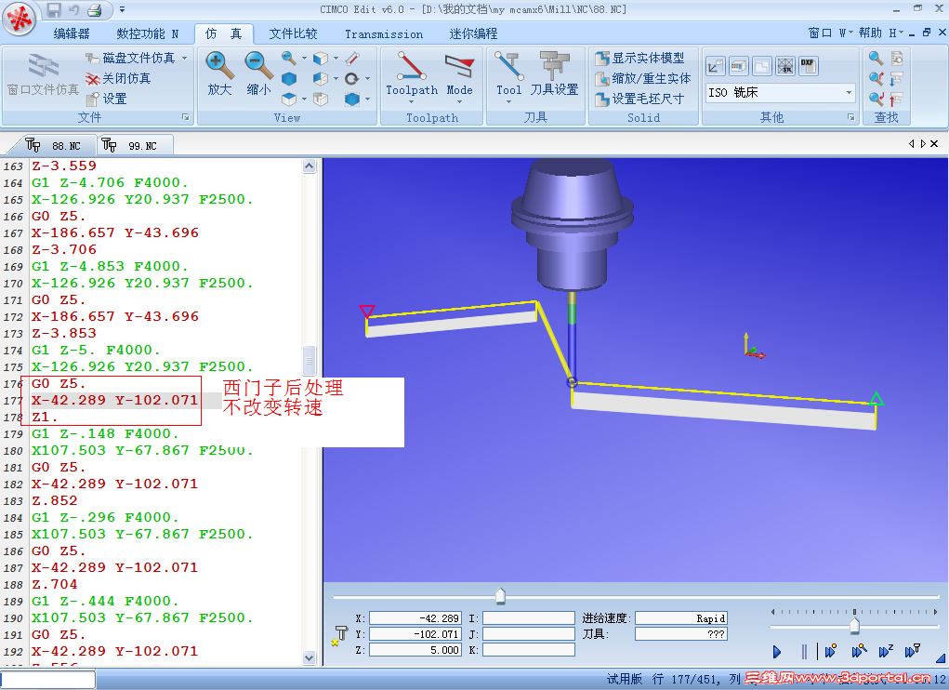
Task: Click the Undo icon in quick access toolbar
Action: point(73,9)
